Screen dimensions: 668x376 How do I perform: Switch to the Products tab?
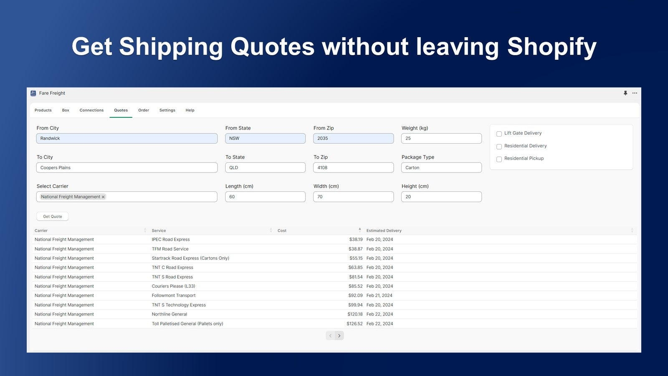coord(43,110)
